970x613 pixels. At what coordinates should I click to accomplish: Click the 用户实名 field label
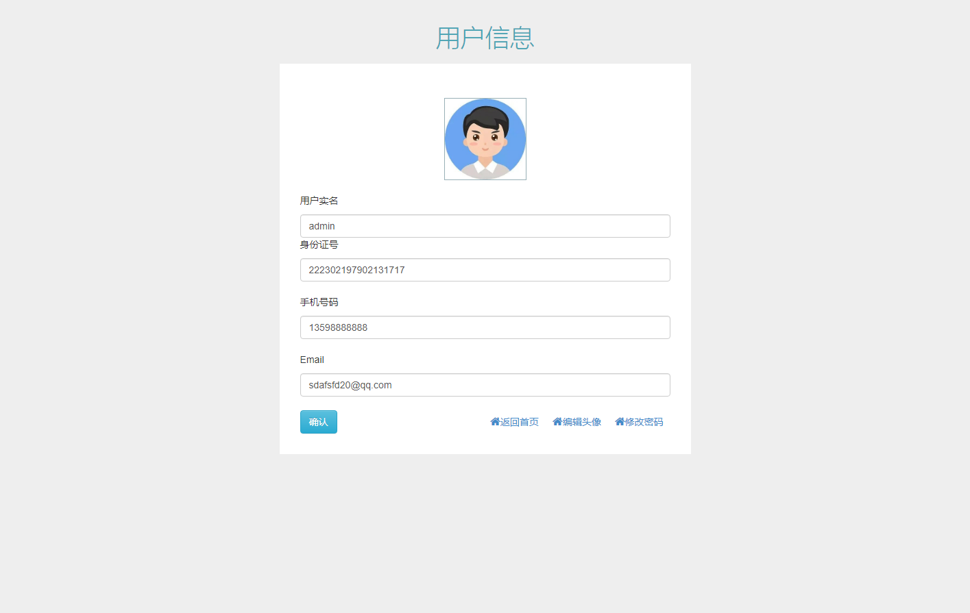[x=319, y=201]
